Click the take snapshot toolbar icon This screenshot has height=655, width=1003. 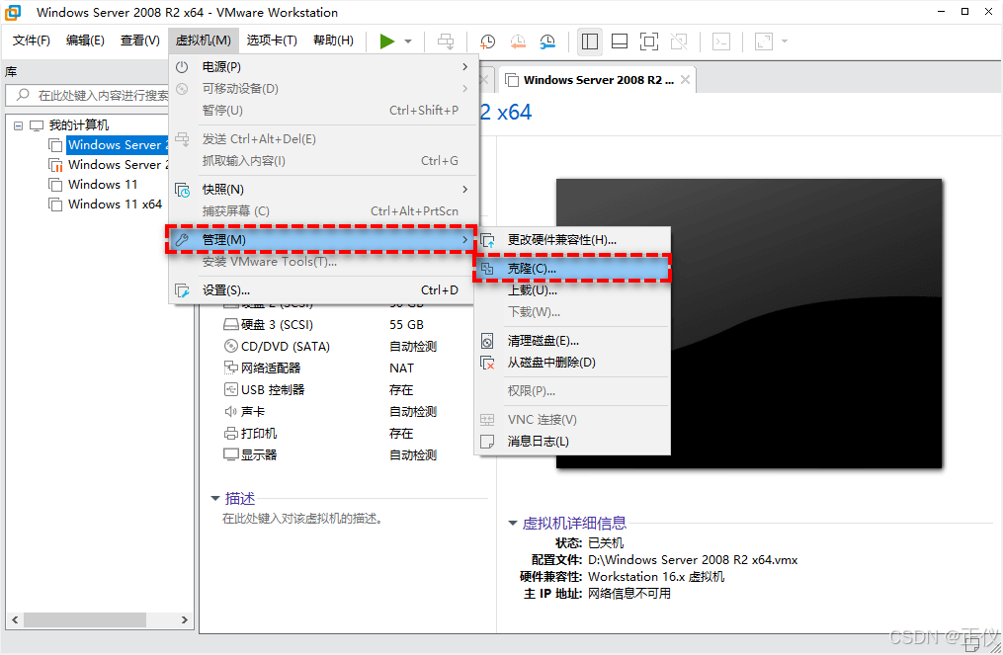(487, 41)
